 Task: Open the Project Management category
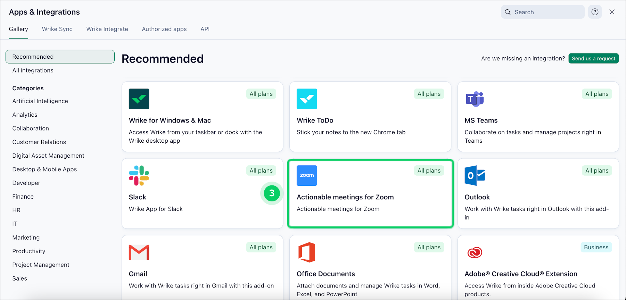(41, 265)
